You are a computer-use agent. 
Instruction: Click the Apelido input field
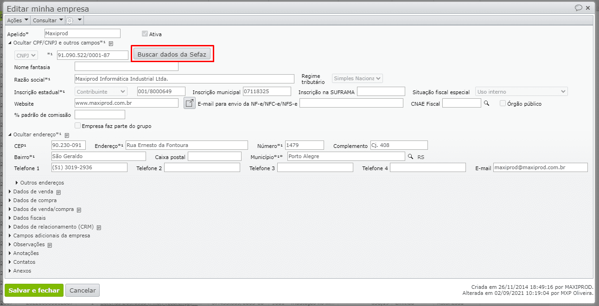(x=82, y=33)
